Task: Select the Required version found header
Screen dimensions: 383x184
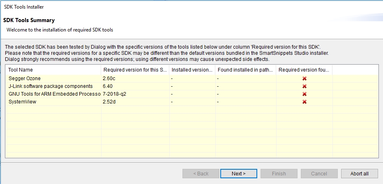Action: pos(304,70)
